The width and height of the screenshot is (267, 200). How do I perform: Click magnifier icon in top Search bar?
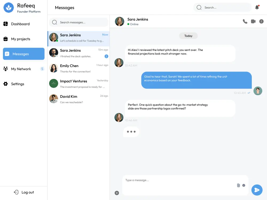199,7
